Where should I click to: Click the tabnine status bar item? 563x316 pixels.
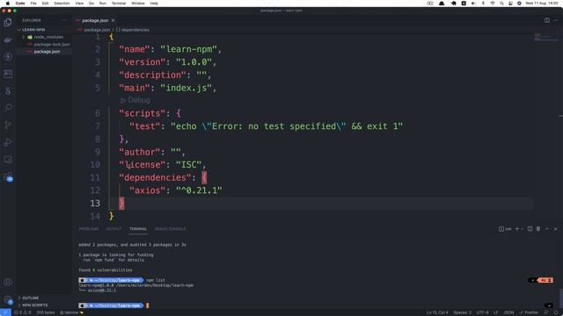click(x=71, y=312)
